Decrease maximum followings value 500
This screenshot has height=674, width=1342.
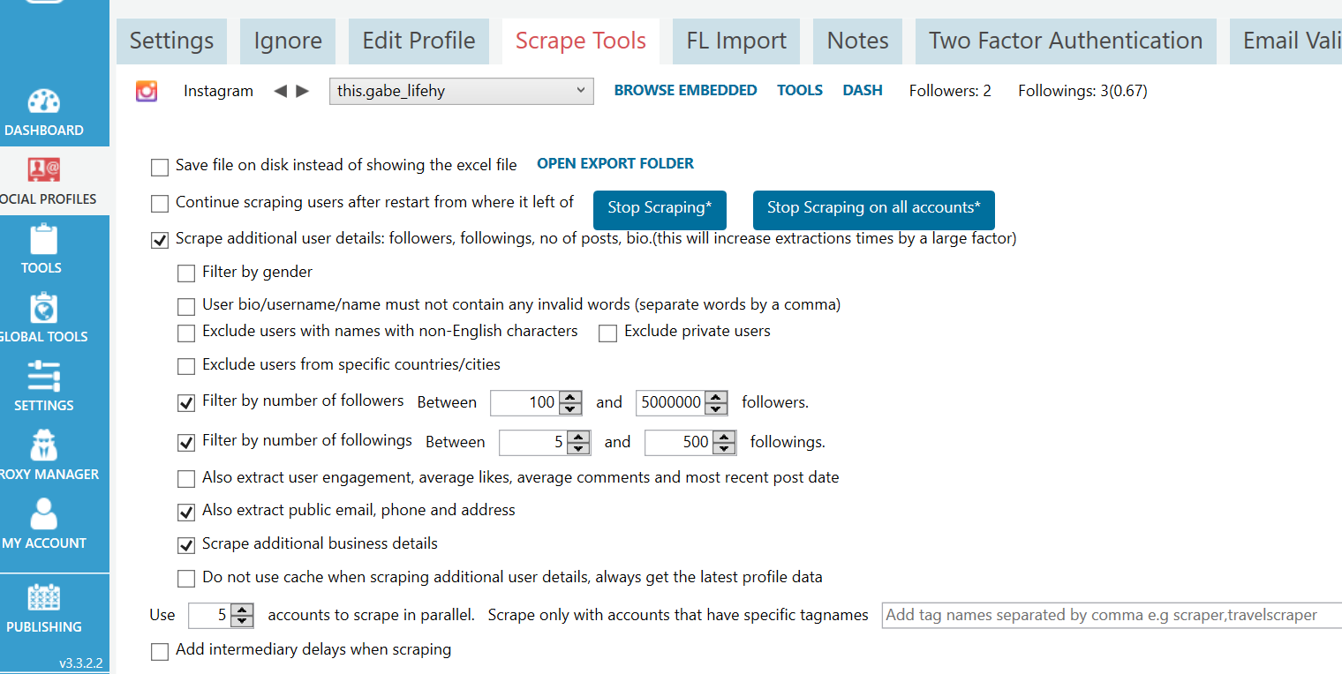click(725, 448)
